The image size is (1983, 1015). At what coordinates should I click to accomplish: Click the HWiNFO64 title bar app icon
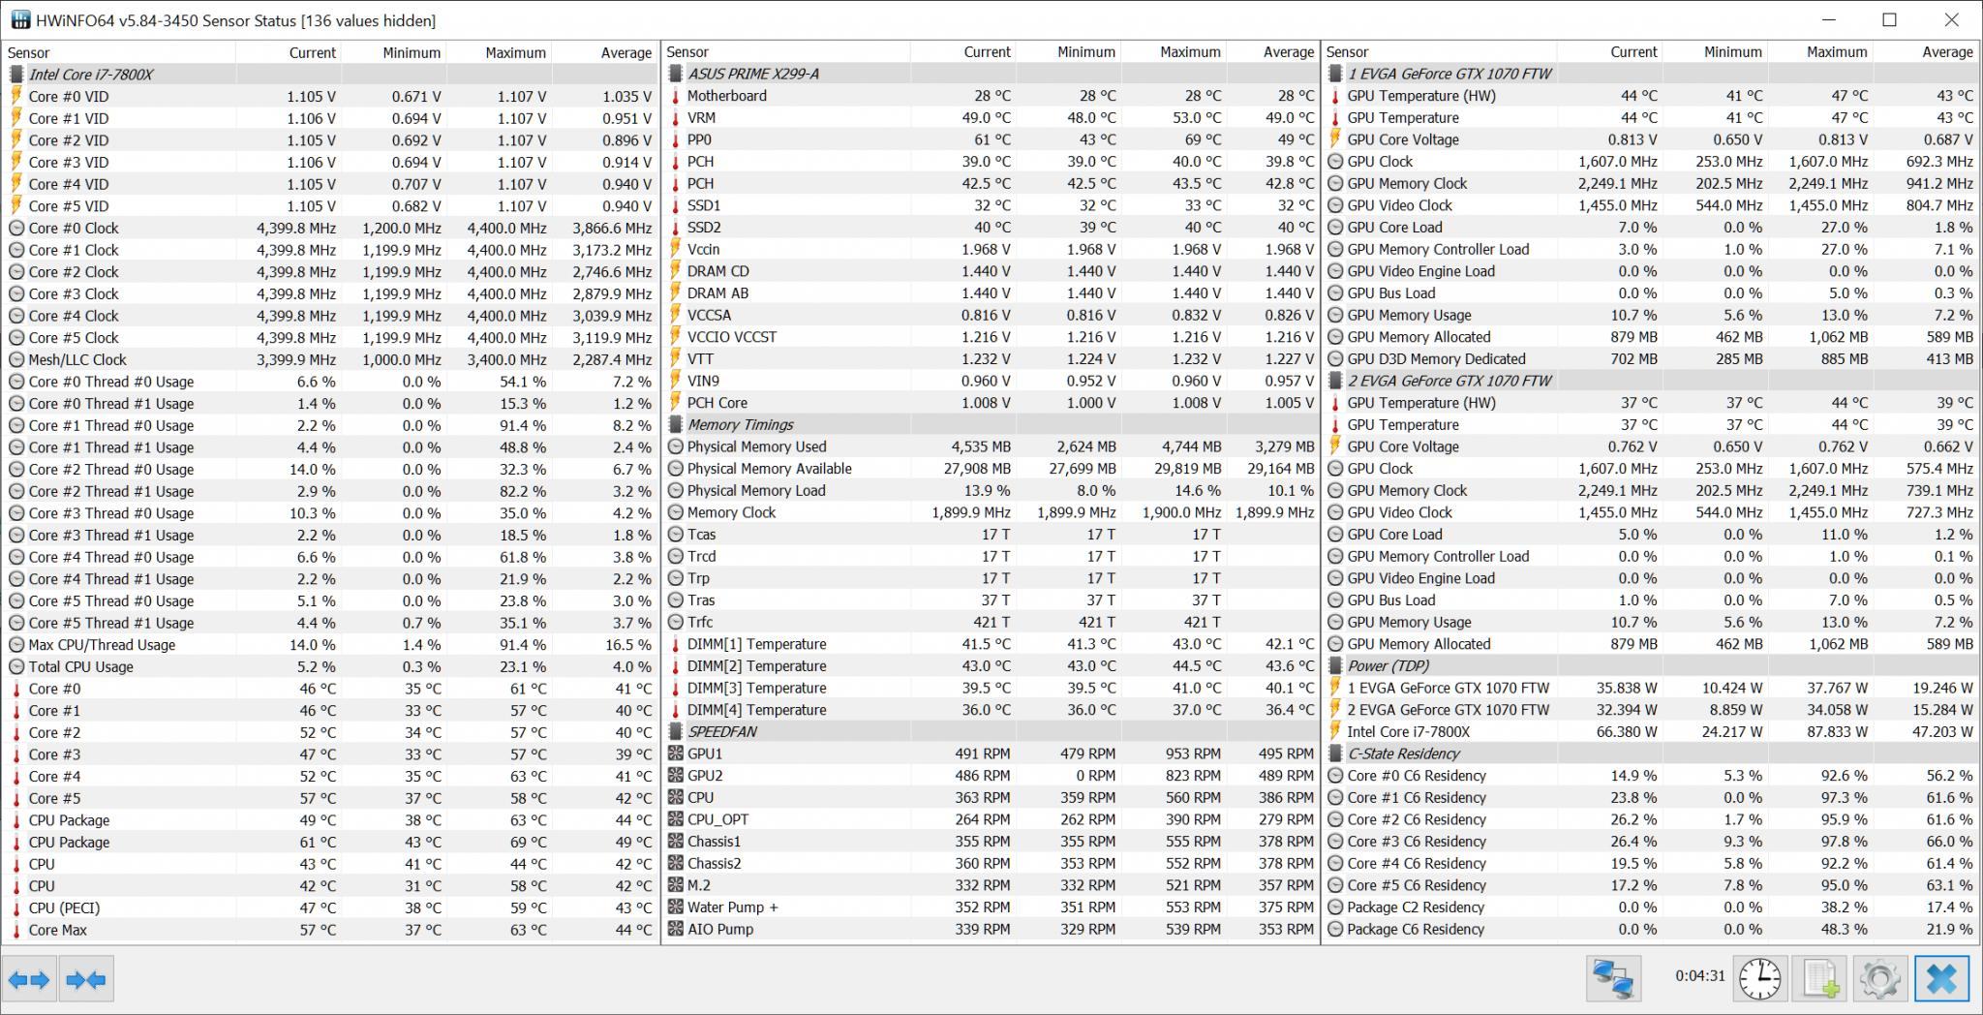click(18, 20)
